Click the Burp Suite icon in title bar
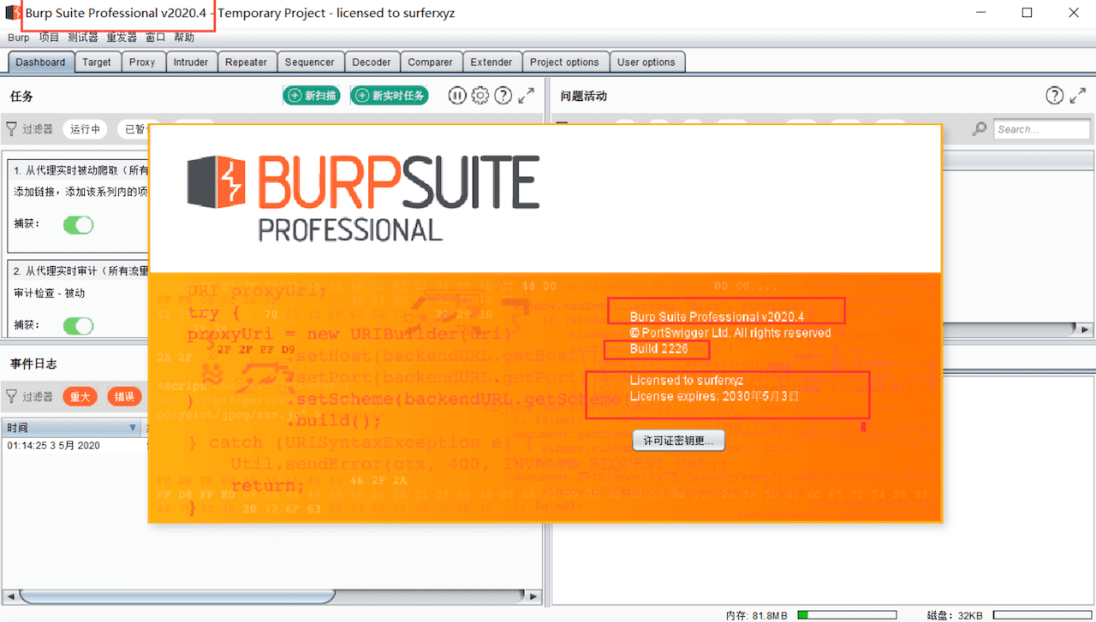This screenshot has height=622, width=1096. [x=12, y=13]
